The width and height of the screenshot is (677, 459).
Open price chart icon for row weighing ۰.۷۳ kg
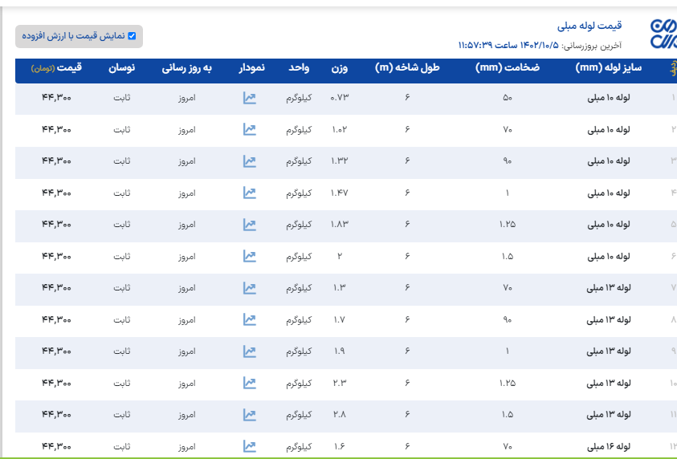click(x=250, y=98)
